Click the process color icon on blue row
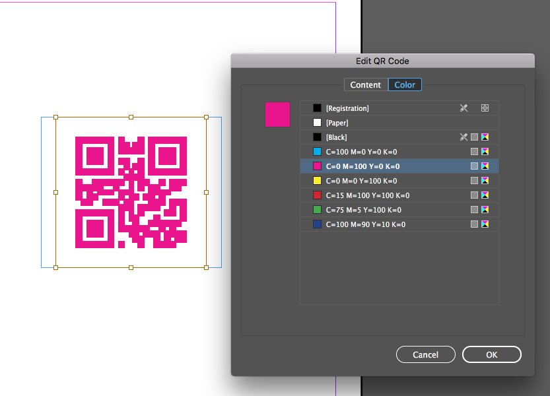550x396 pixels. coord(474,224)
